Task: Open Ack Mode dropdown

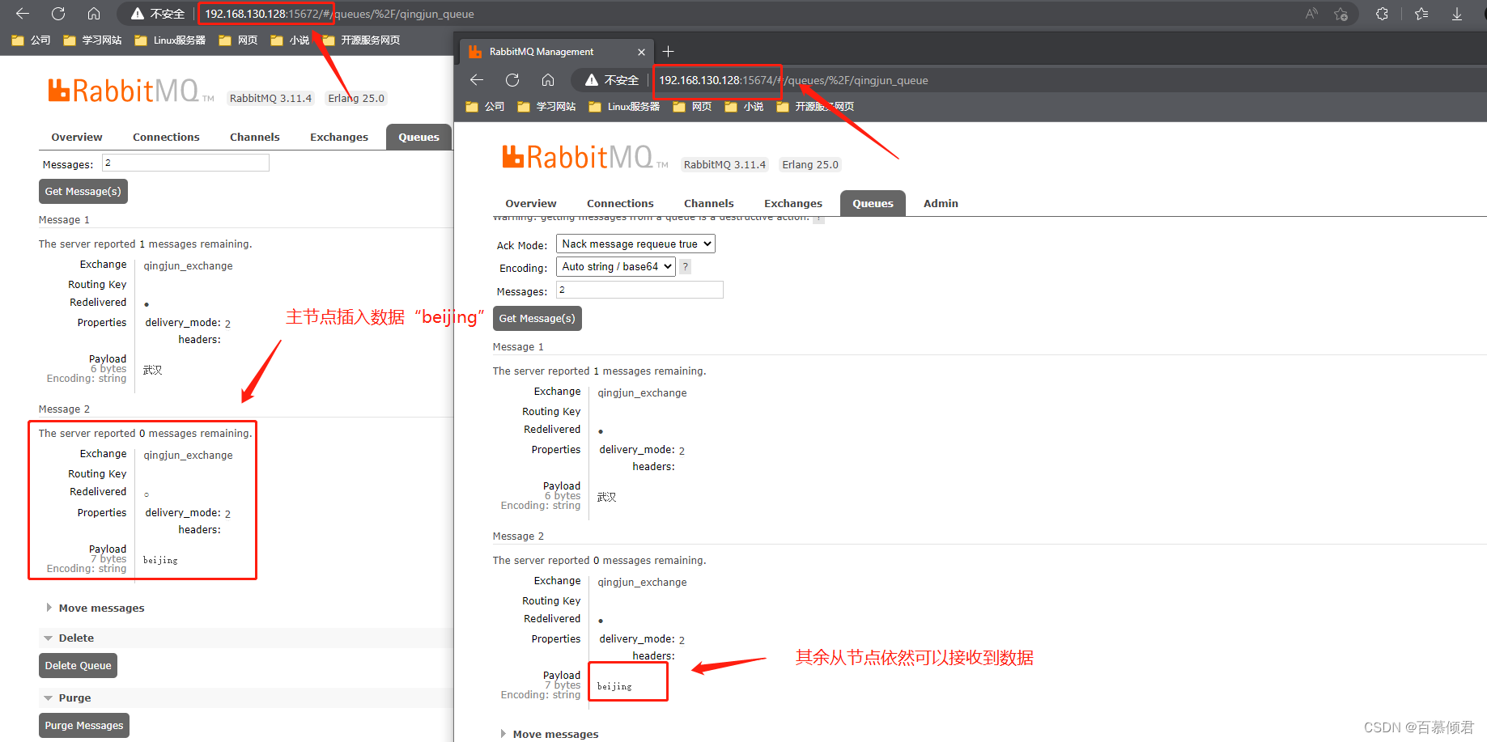Action: [635, 244]
